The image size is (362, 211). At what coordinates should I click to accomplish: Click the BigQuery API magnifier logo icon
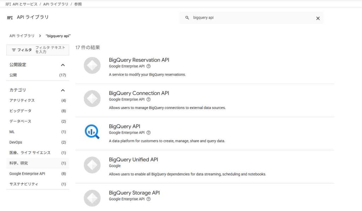(x=92, y=132)
